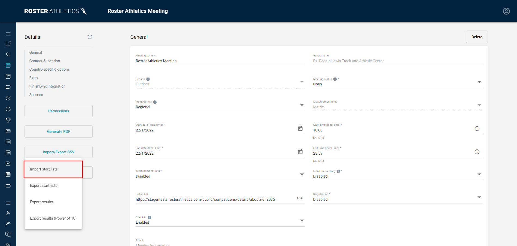Switch to the Contact & location section
This screenshot has height=246, width=517.
click(x=44, y=61)
